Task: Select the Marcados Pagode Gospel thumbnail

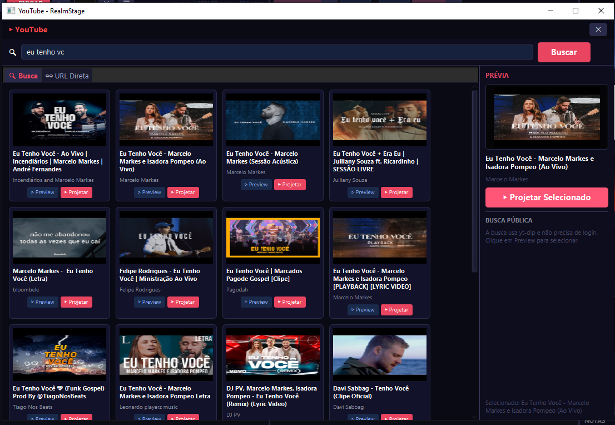Action: 273,237
